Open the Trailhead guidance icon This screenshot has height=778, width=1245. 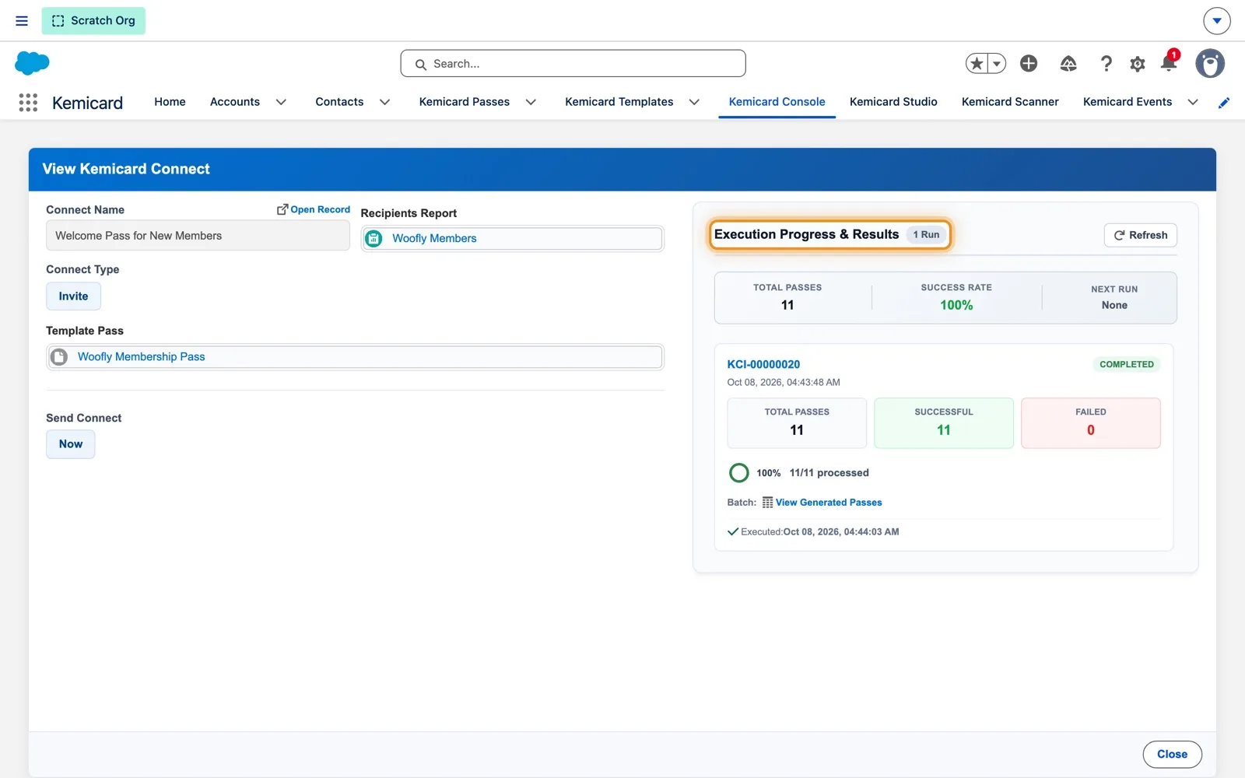click(1068, 64)
